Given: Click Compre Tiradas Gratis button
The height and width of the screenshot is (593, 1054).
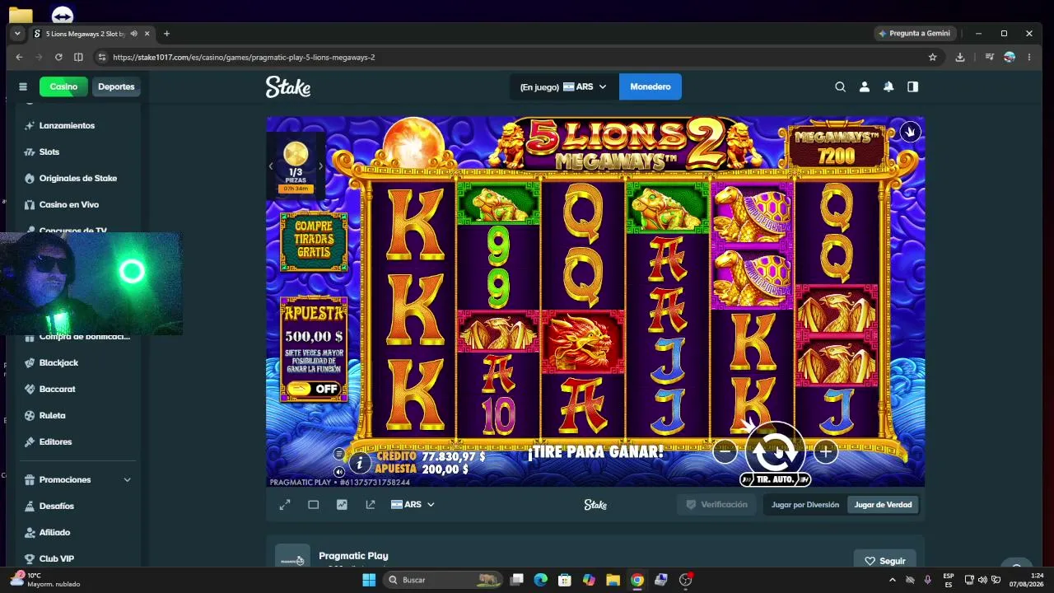Looking at the screenshot, I should coord(314,241).
